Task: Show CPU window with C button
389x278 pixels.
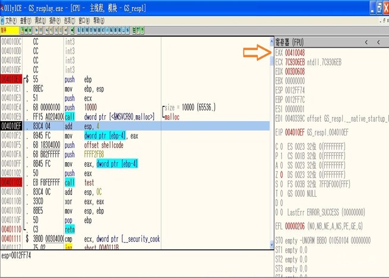Action: 103,30
